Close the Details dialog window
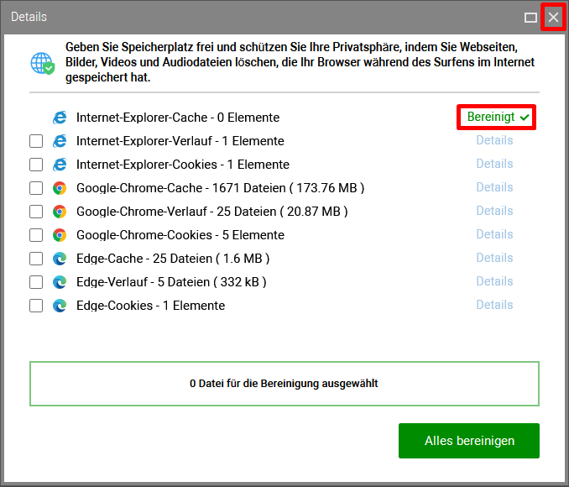Screen dimensions: 569x487 tap(553, 17)
